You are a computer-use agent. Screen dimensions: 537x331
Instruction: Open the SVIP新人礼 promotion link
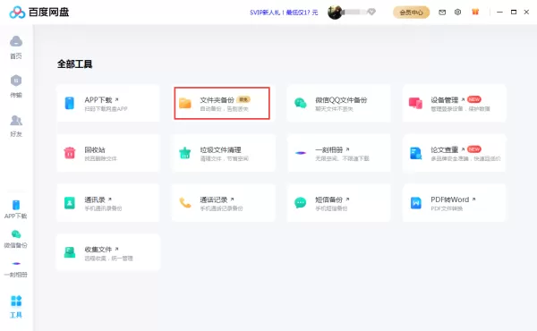(284, 13)
